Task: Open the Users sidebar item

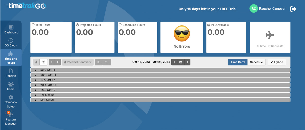Action: [11, 86]
